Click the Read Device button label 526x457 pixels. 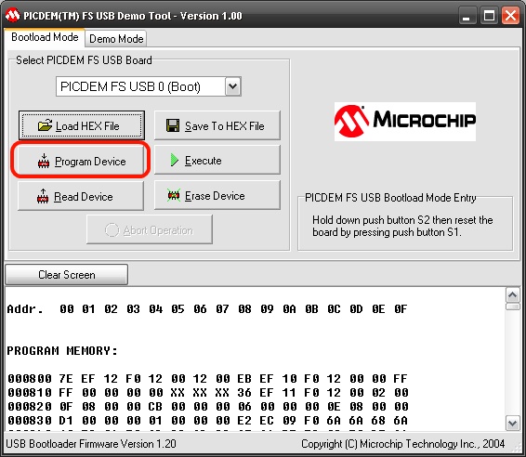pyautogui.click(x=84, y=197)
